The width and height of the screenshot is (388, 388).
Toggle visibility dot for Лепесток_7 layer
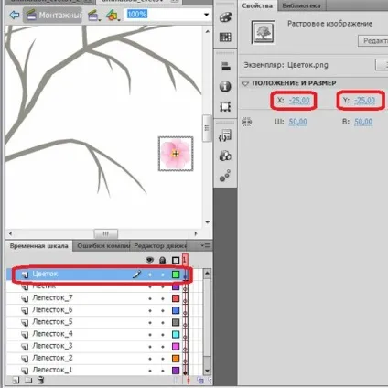click(150, 298)
